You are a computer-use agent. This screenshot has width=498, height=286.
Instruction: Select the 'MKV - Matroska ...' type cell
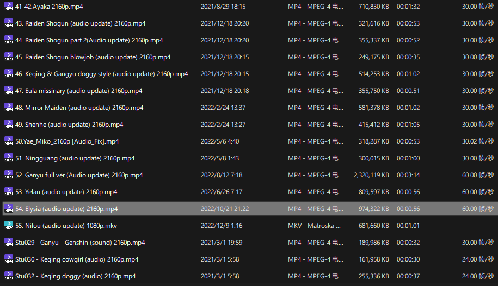[314, 225]
